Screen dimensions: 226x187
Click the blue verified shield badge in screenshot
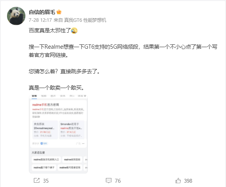(44, 143)
